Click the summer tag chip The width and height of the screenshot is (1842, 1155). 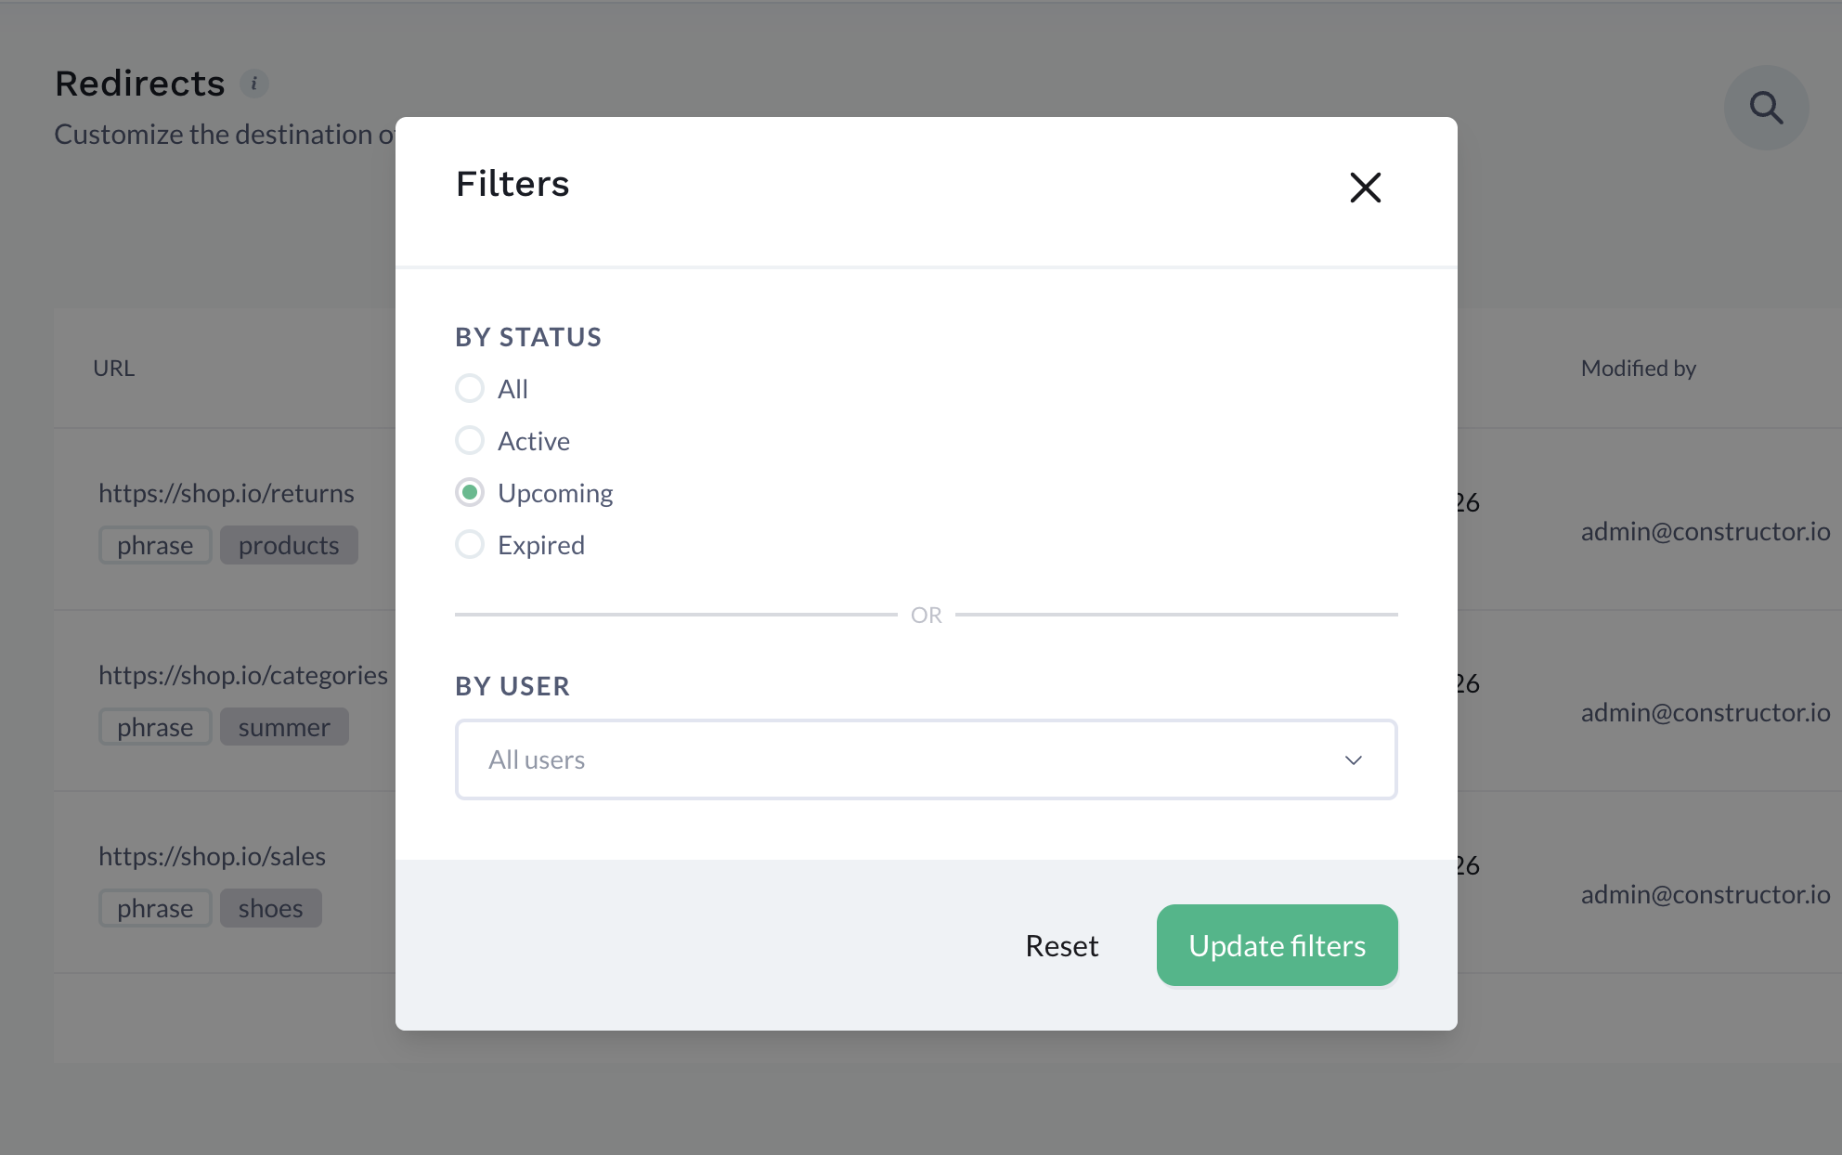point(284,727)
